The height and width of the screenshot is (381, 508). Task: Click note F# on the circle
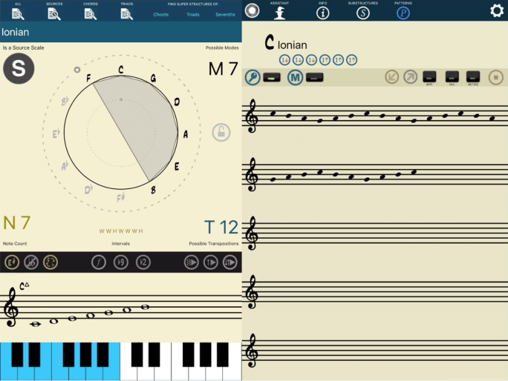point(121,197)
